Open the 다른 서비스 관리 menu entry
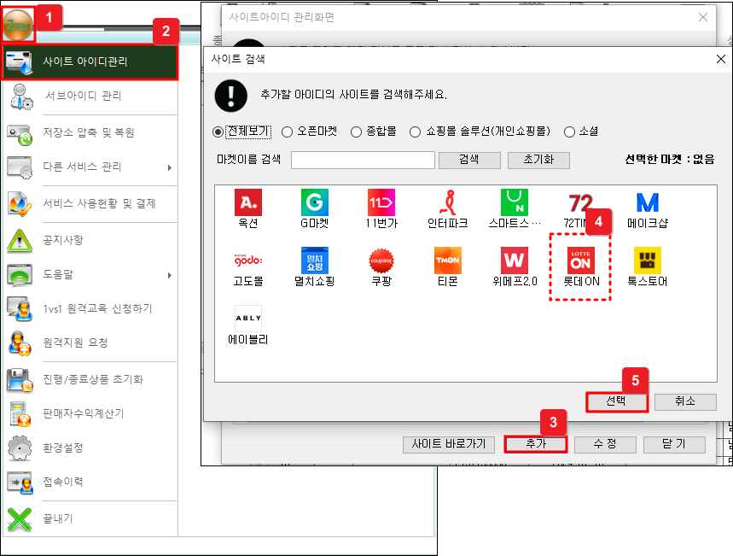 point(90,167)
